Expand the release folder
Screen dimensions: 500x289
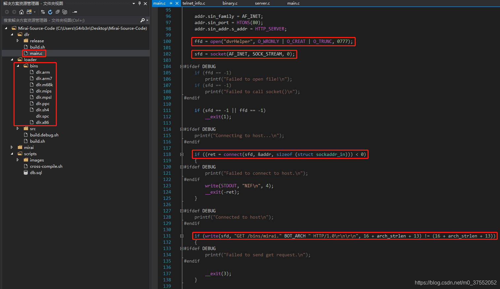coord(18,41)
